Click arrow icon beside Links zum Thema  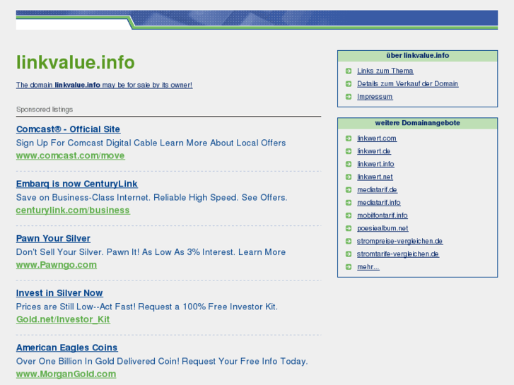(349, 71)
